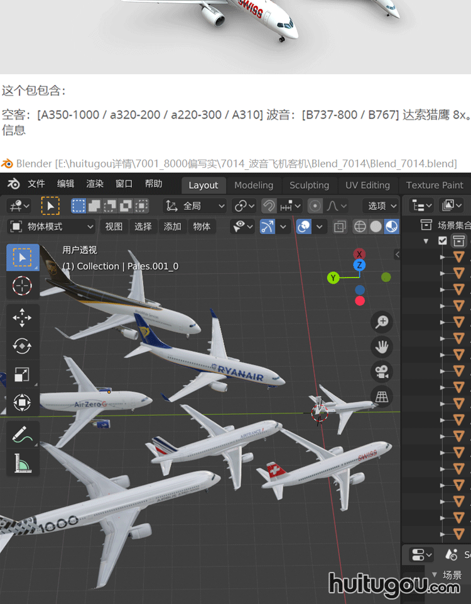The height and width of the screenshot is (604, 471).
Task: Open the outliner display mode dropdown
Action: (422, 206)
